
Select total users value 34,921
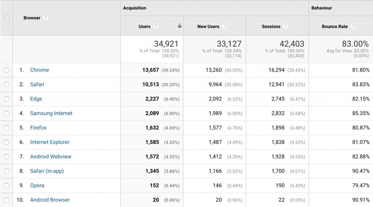166,44
